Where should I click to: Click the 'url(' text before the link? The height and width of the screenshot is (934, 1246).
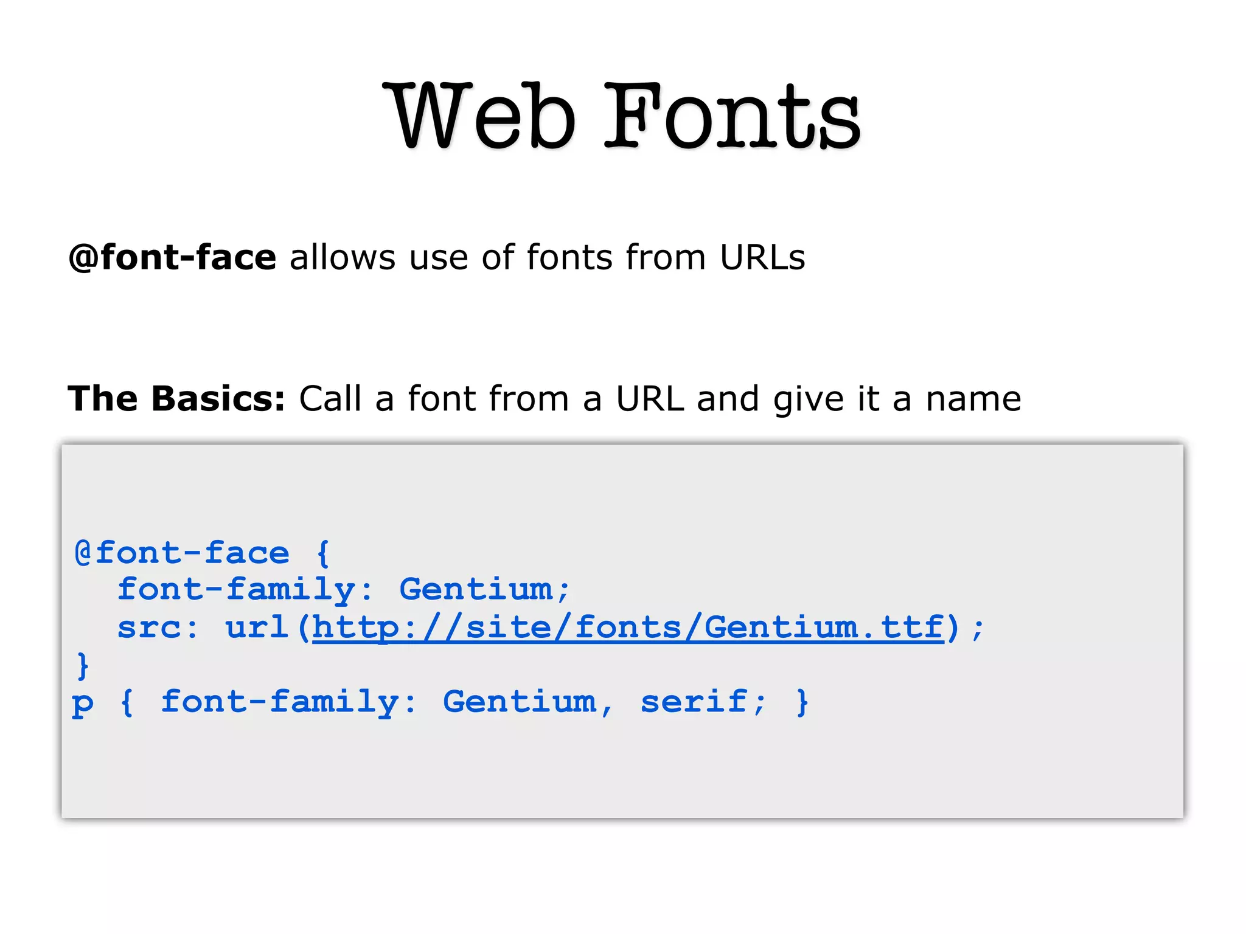click(x=266, y=627)
